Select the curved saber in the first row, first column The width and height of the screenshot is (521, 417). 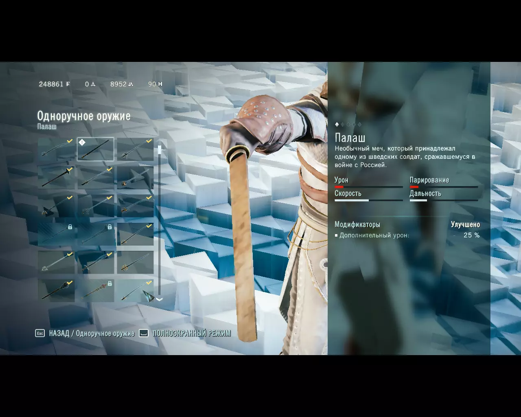pyautogui.click(x=56, y=149)
